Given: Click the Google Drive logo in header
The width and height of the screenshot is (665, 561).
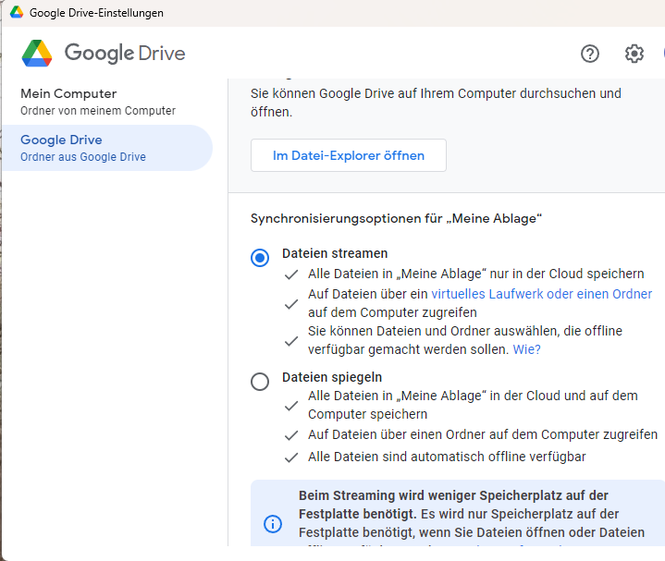Looking at the screenshot, I should pos(104,54).
